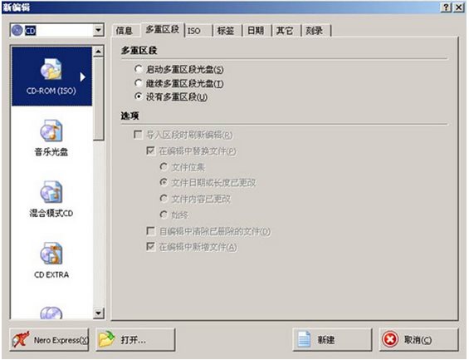Image resolution: width=469 pixels, height=360 pixels.
Task: Select the CD EXTRA compilation icon
Action: coord(51,254)
